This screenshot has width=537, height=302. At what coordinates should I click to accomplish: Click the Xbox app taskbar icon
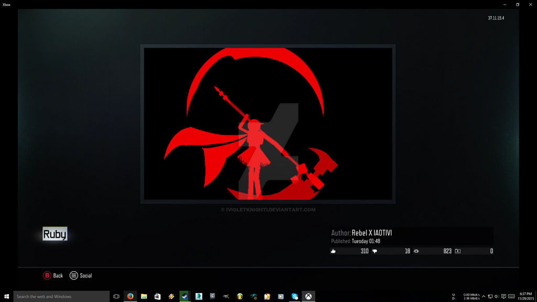308,297
